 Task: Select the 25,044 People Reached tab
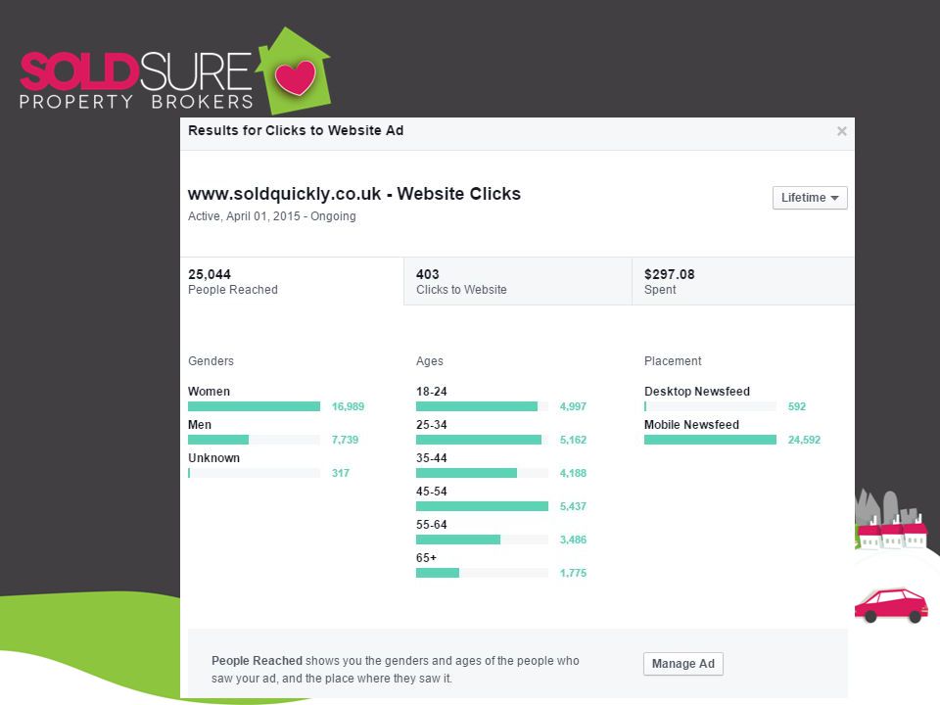[x=292, y=281]
